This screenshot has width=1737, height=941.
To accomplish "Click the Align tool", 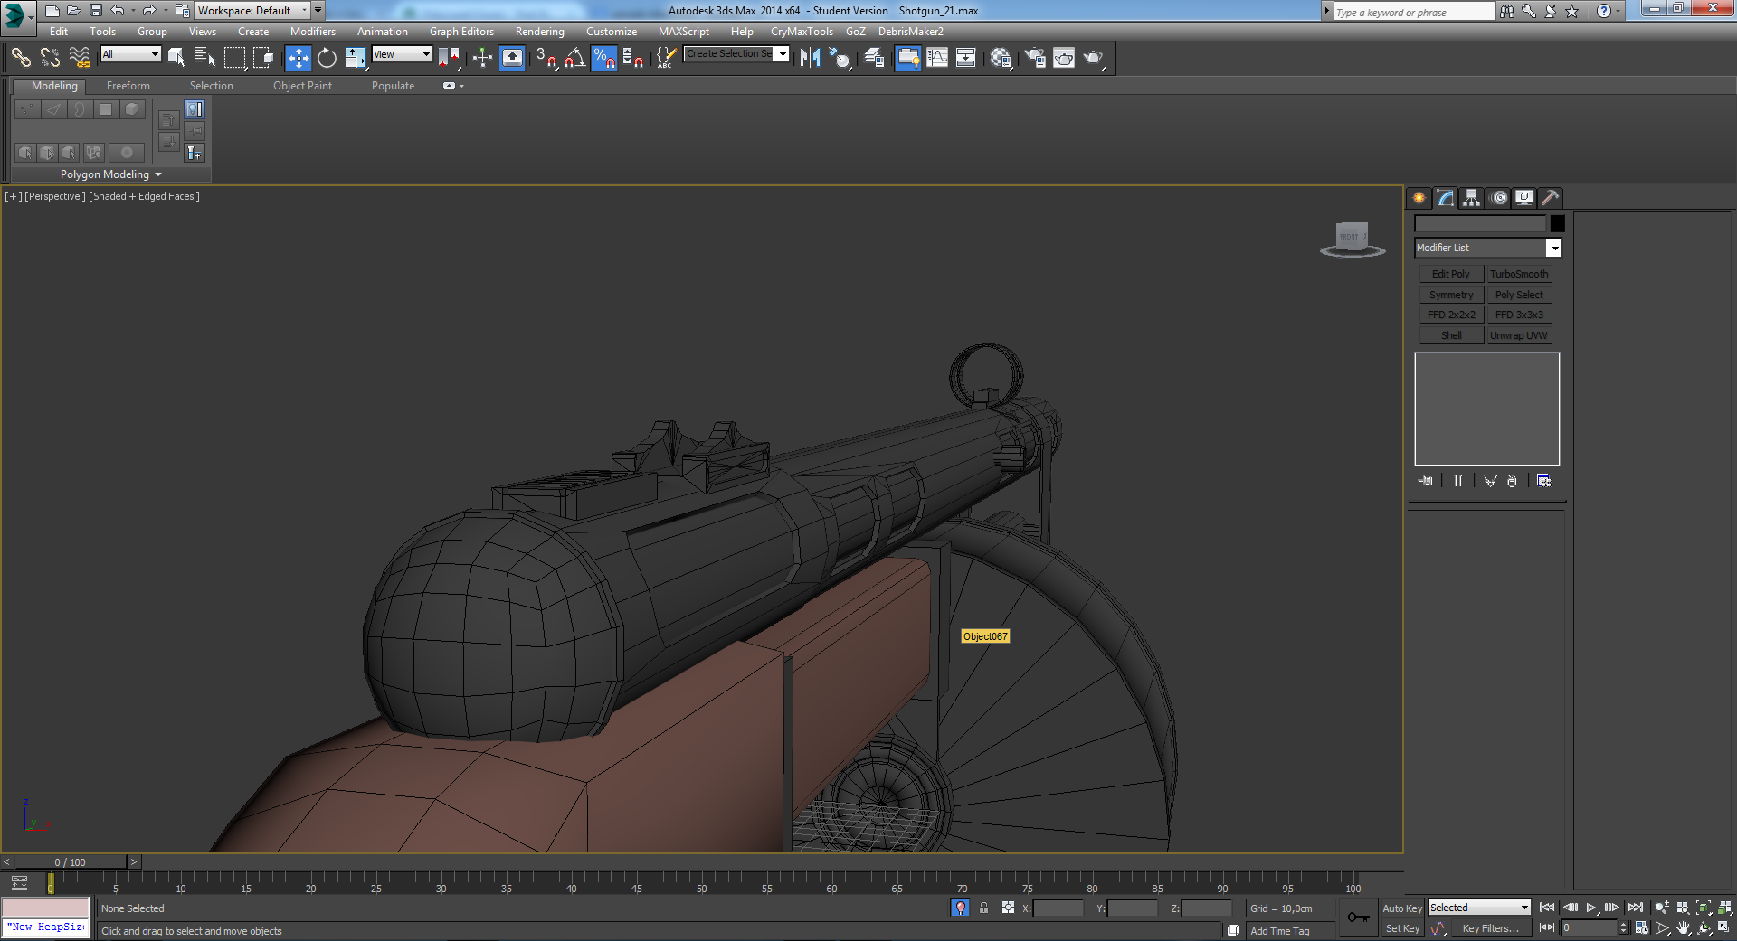I will (x=839, y=58).
